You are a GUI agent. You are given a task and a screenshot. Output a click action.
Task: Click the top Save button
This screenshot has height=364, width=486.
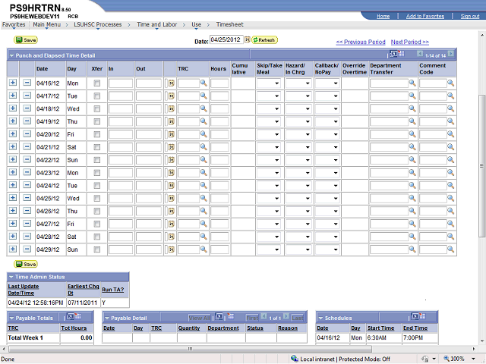click(x=26, y=39)
